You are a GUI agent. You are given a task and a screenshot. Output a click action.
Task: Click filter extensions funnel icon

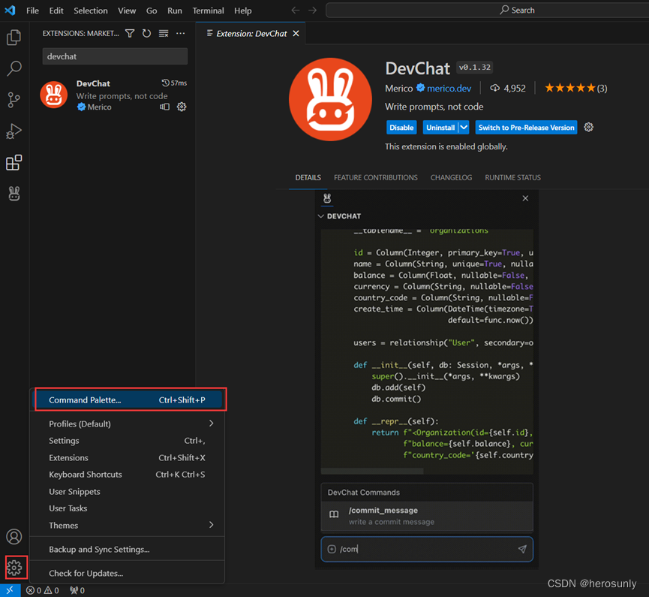[x=130, y=34]
